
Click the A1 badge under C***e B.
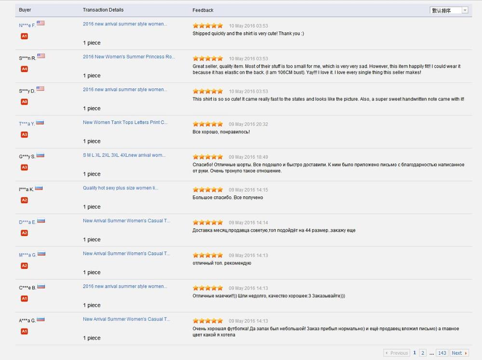(24, 299)
